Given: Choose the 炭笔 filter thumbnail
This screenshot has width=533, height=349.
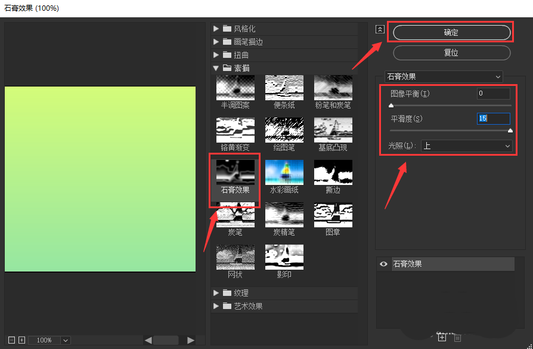Looking at the screenshot, I should 235,215.
